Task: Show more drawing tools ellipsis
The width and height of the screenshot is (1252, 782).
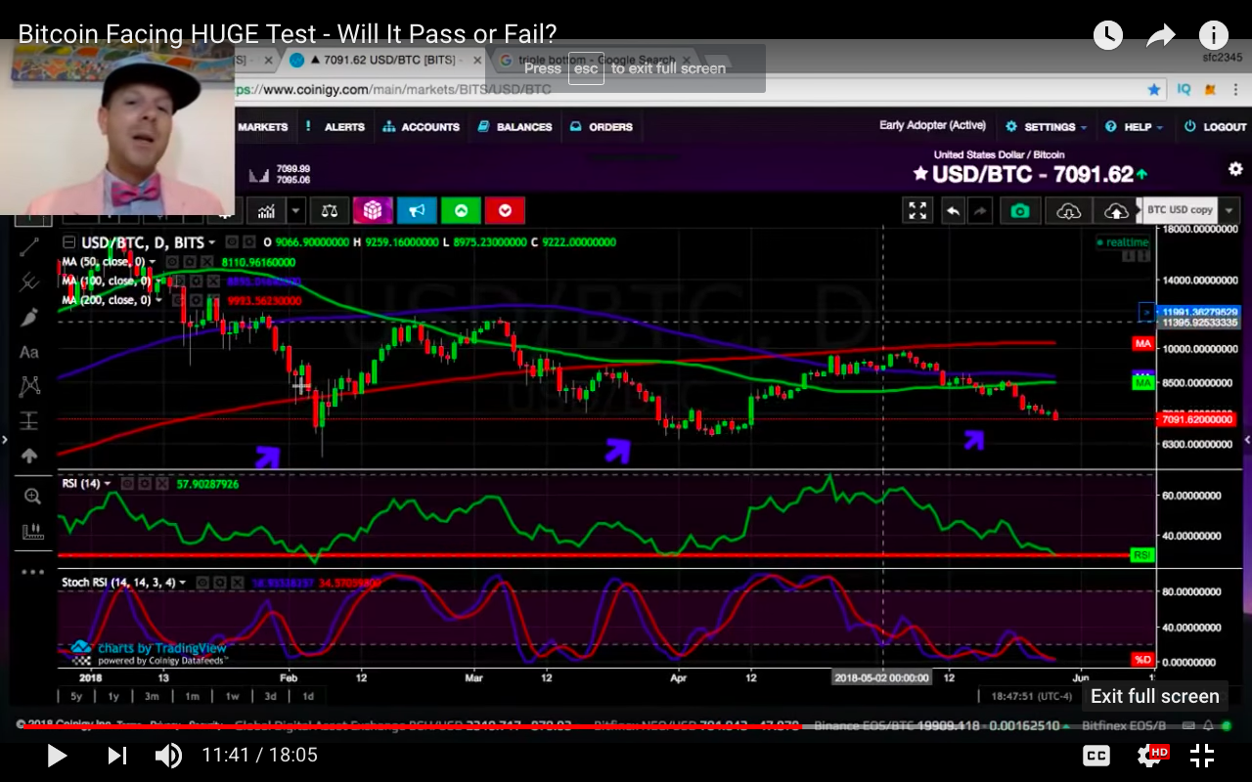Action: pos(32,573)
